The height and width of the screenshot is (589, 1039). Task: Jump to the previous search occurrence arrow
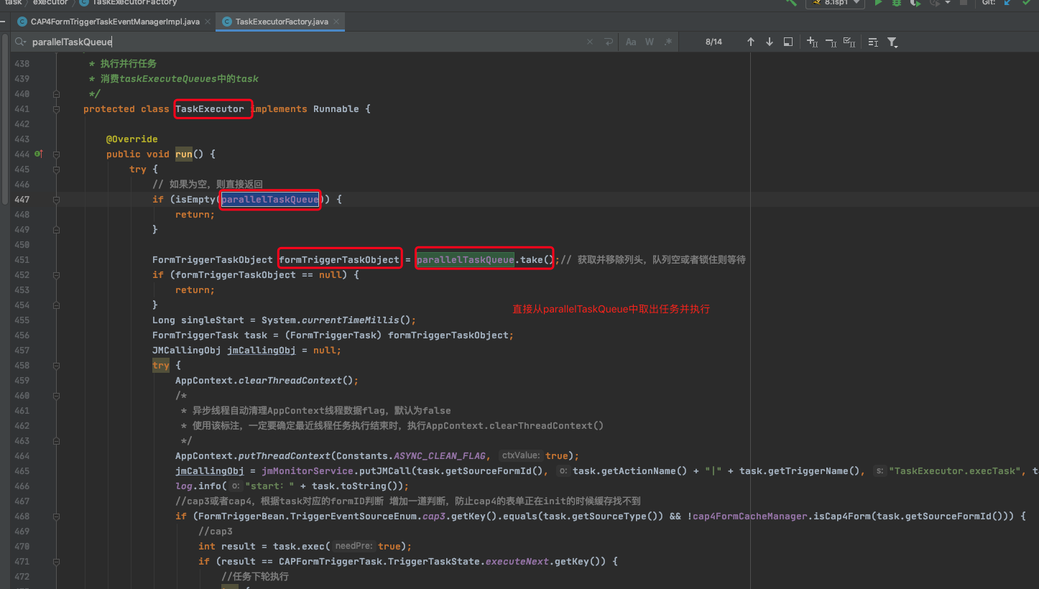pos(751,42)
